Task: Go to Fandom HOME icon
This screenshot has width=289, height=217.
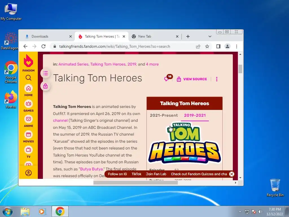Action: click(x=29, y=88)
